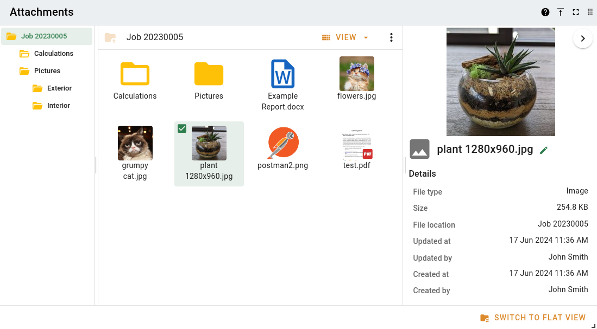The height and width of the screenshot is (329, 597).
Task: Click the upload attachment icon
Action: tap(560, 11)
